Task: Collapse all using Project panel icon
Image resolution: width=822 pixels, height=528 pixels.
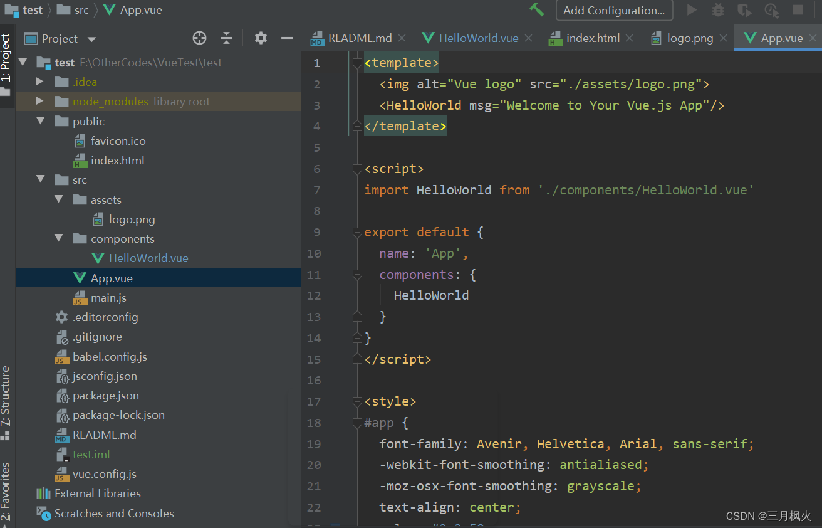Action: (227, 38)
